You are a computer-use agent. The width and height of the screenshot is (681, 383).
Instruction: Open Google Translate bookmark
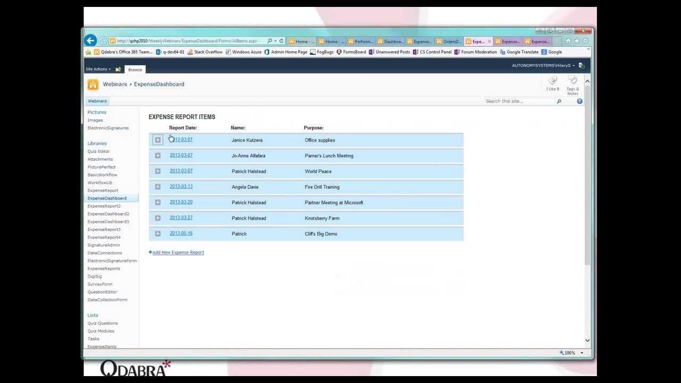point(519,52)
